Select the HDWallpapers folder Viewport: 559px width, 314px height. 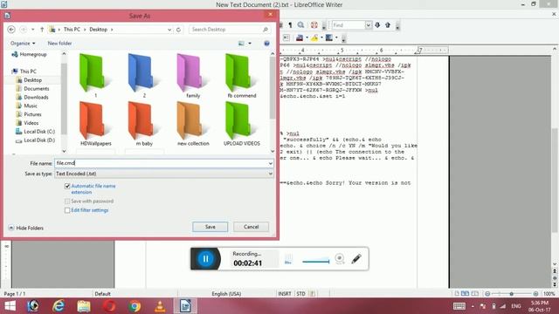point(95,123)
